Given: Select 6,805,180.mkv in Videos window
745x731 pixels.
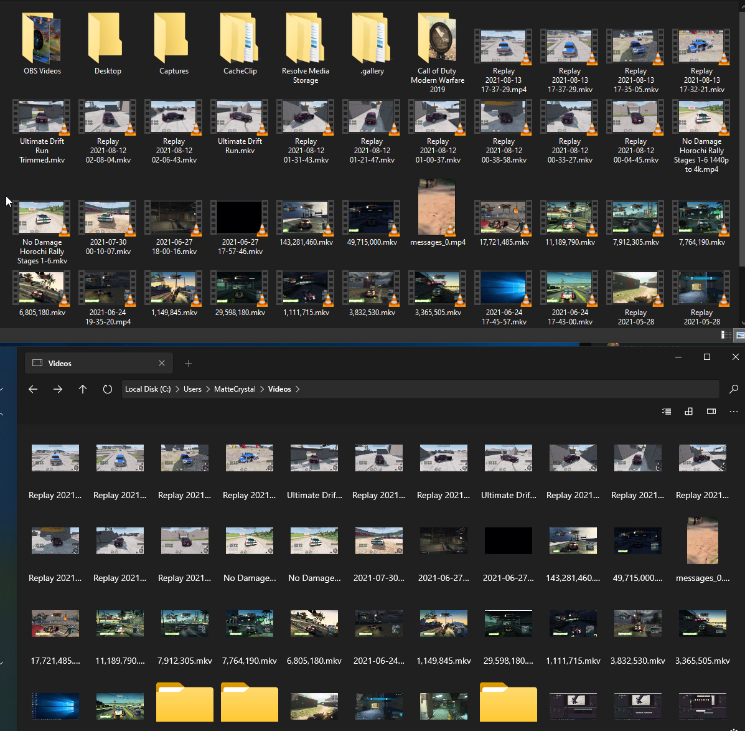Looking at the screenshot, I should (x=314, y=637).
